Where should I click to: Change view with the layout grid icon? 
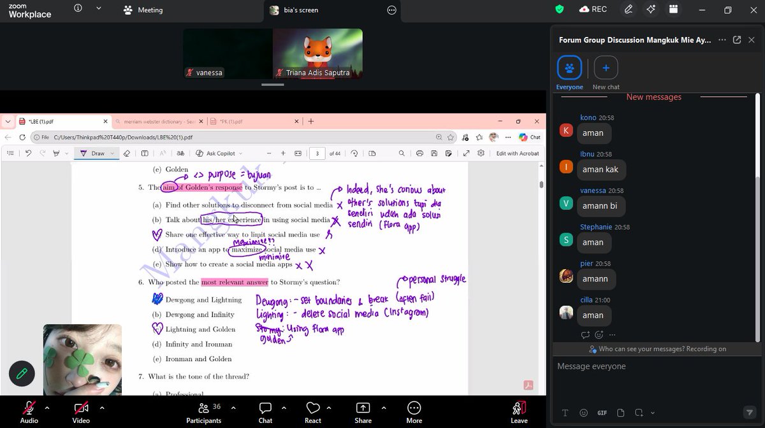click(x=673, y=9)
